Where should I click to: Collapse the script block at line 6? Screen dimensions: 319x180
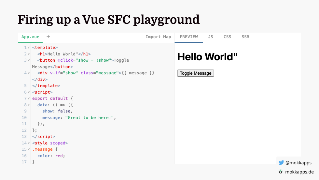pos(29,92)
